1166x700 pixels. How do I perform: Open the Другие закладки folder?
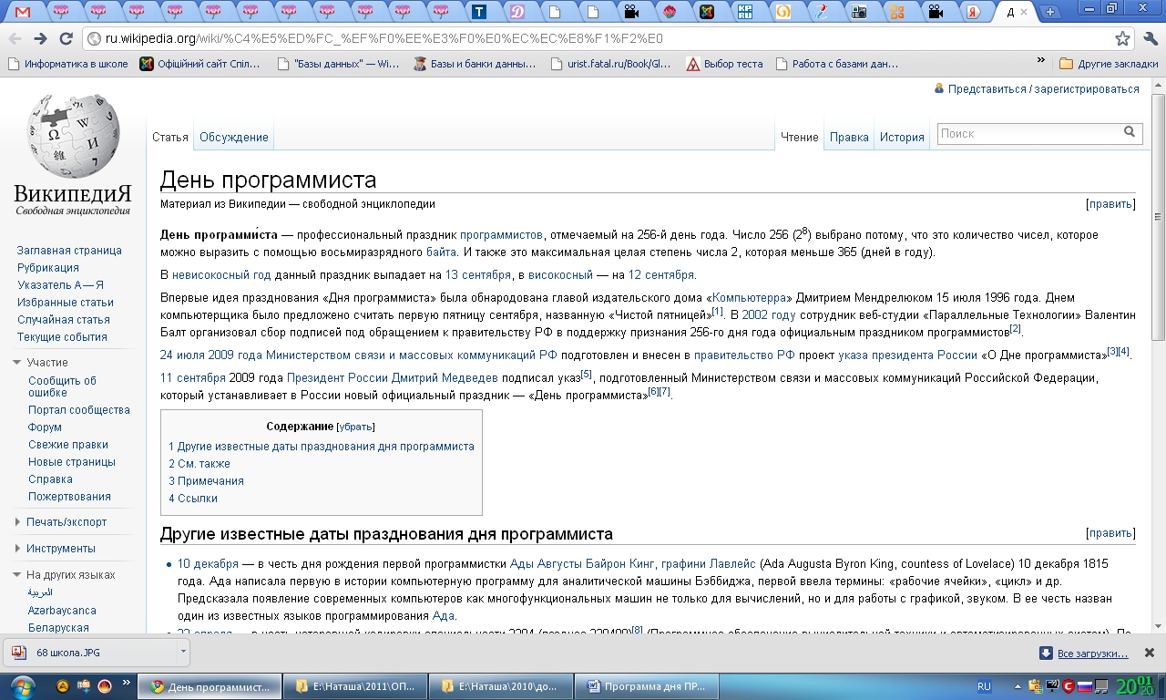[1109, 64]
